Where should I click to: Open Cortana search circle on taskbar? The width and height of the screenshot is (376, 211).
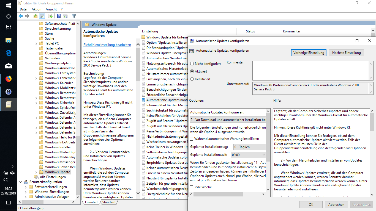click(8, 16)
